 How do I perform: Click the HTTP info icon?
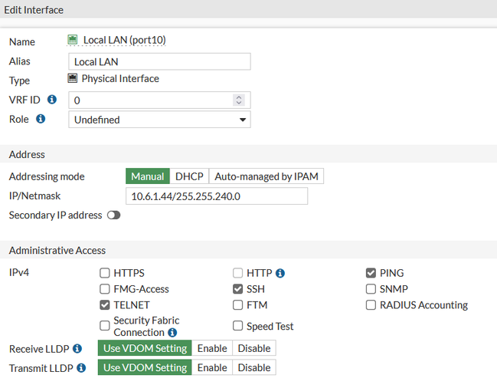280,273
